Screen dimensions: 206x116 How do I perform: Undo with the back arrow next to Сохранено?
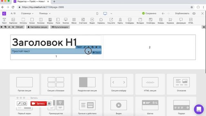163,14
